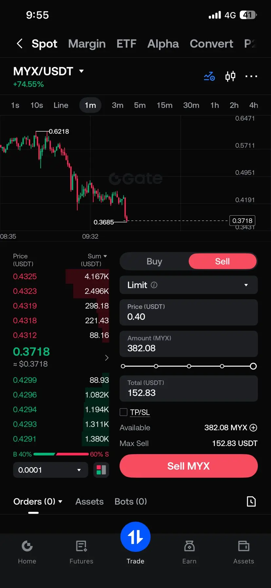The image size is (271, 588).
Task: Set amount slider to 50% point
Action: point(189,366)
